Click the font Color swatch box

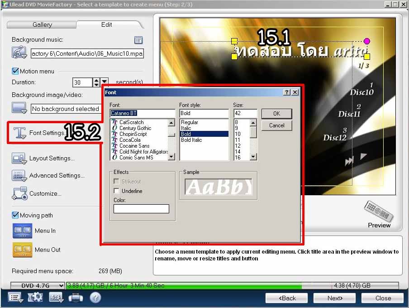click(141, 209)
